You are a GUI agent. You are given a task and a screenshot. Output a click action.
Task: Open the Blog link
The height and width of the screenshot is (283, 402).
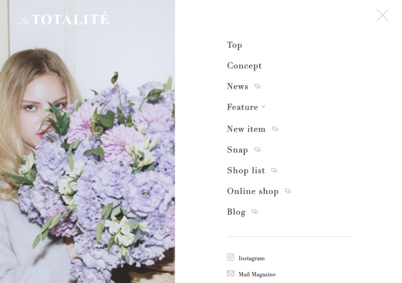pos(236,212)
